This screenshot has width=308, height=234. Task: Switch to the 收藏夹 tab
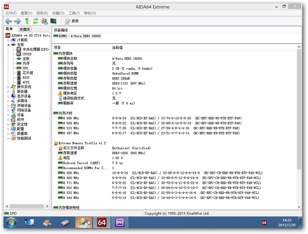point(25,29)
